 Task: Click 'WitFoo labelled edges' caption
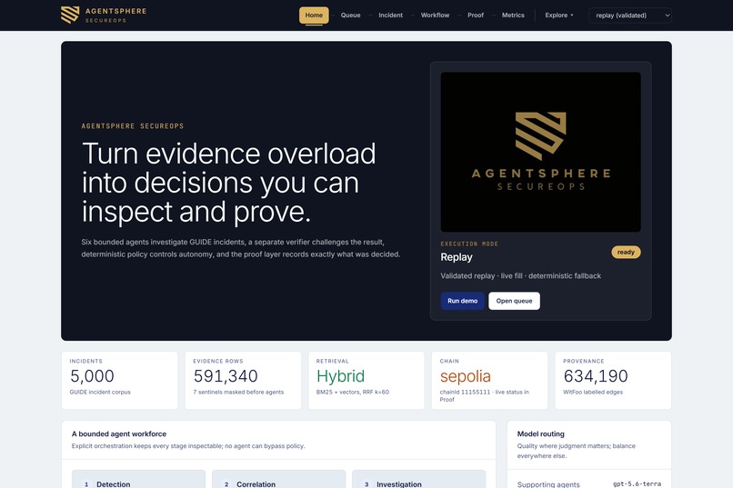pos(593,393)
